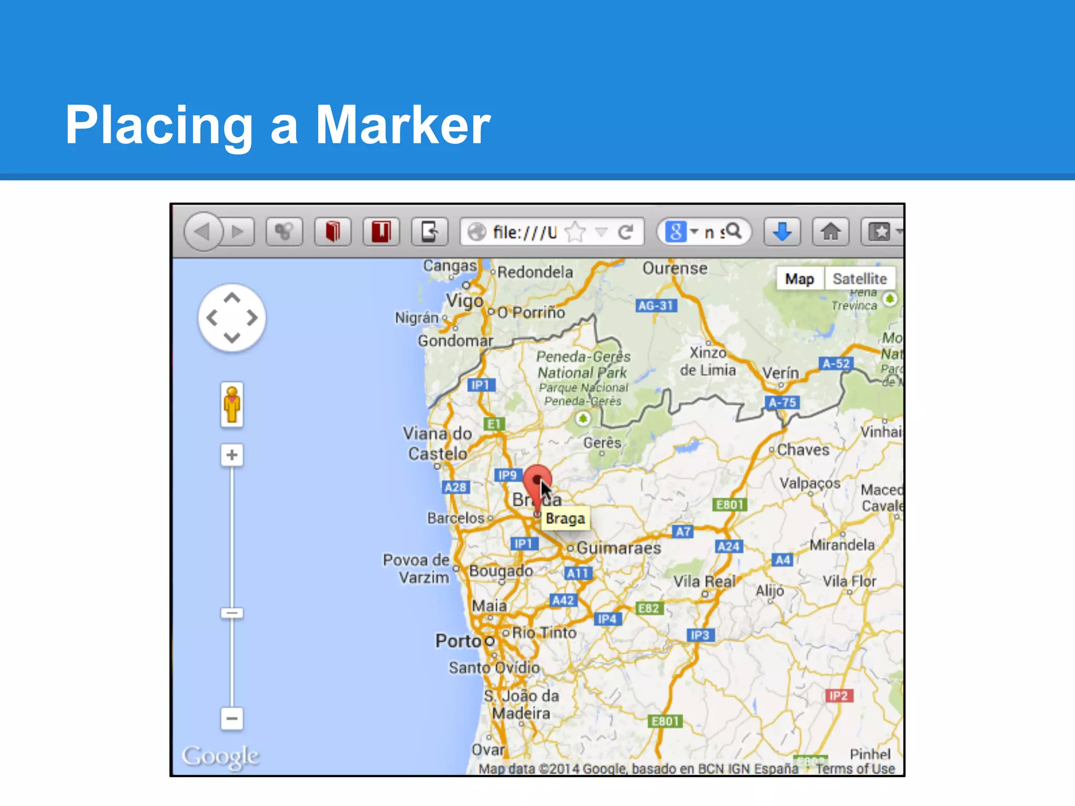This screenshot has height=806, width=1075.
Task: Zoom in with plus button
Action: [232, 455]
